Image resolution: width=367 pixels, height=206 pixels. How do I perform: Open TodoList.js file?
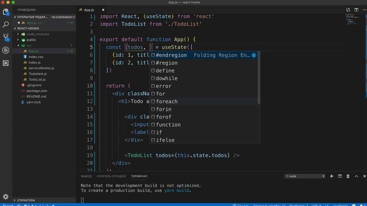(45, 80)
